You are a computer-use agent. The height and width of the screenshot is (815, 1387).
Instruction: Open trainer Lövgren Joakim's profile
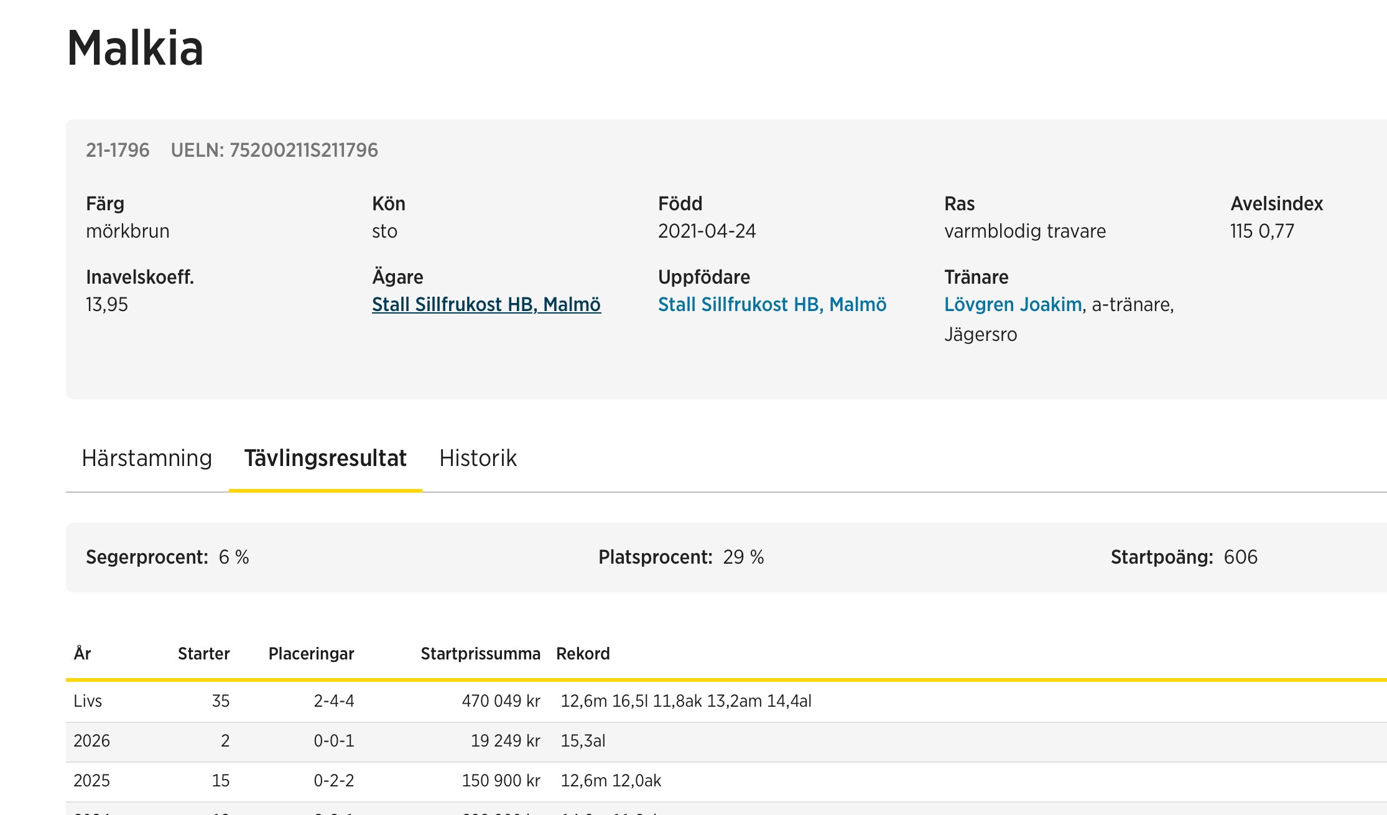point(1013,305)
